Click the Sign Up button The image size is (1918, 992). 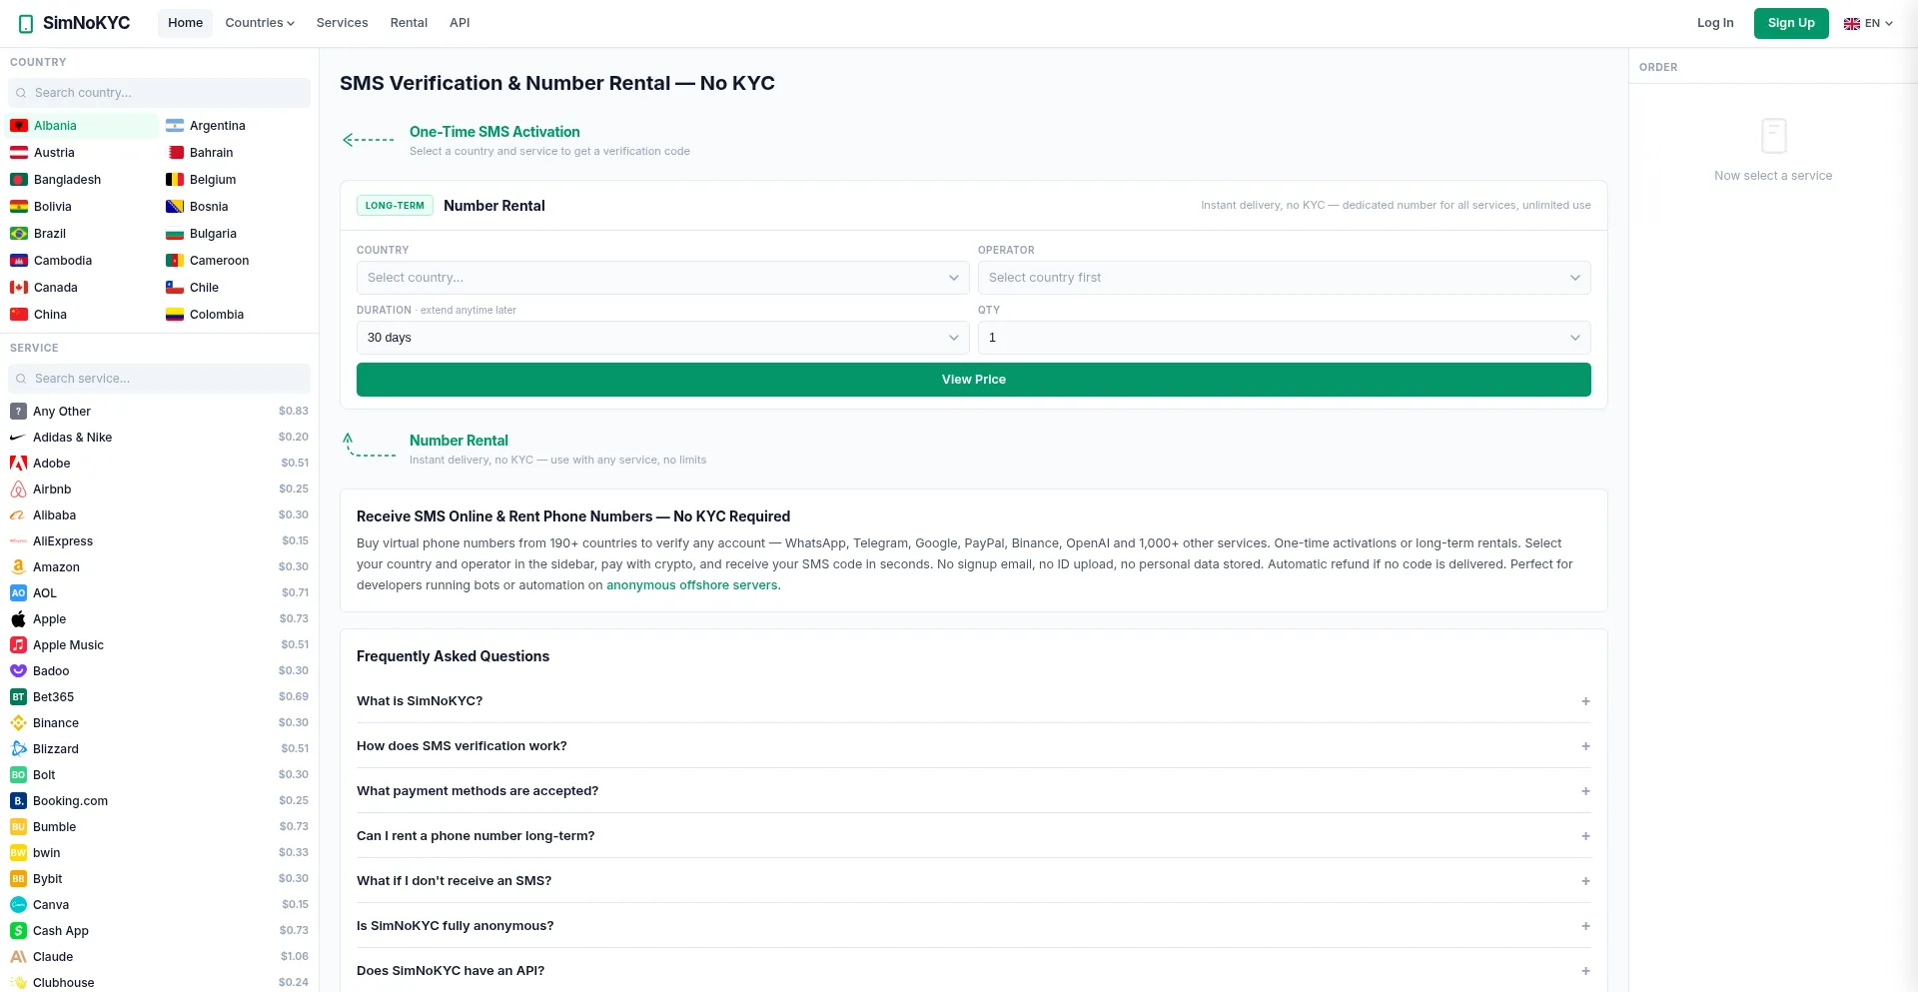pos(1791,23)
